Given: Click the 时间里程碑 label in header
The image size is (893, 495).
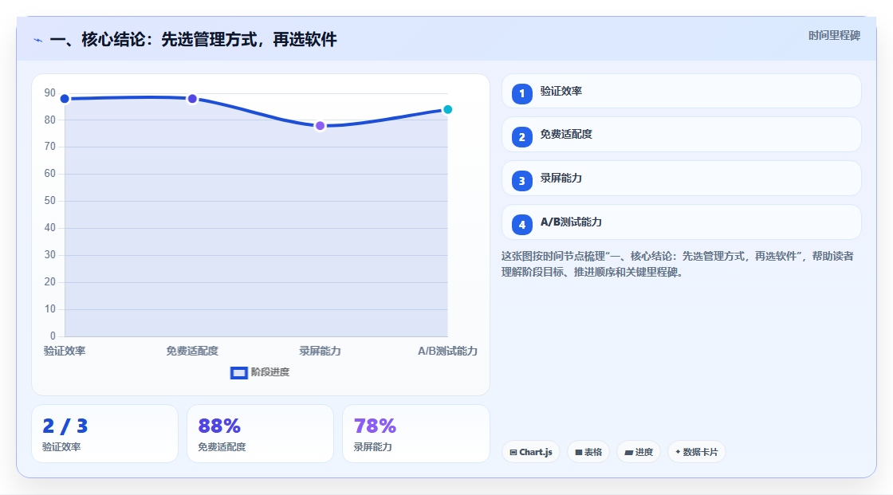Looking at the screenshot, I should [834, 35].
